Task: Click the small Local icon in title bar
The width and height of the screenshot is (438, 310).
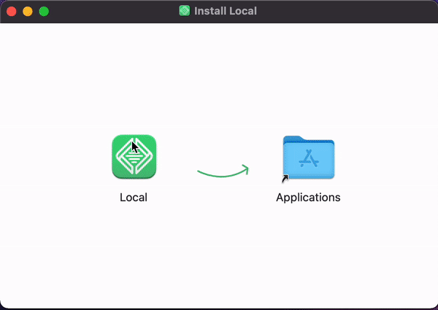Action: 185,11
